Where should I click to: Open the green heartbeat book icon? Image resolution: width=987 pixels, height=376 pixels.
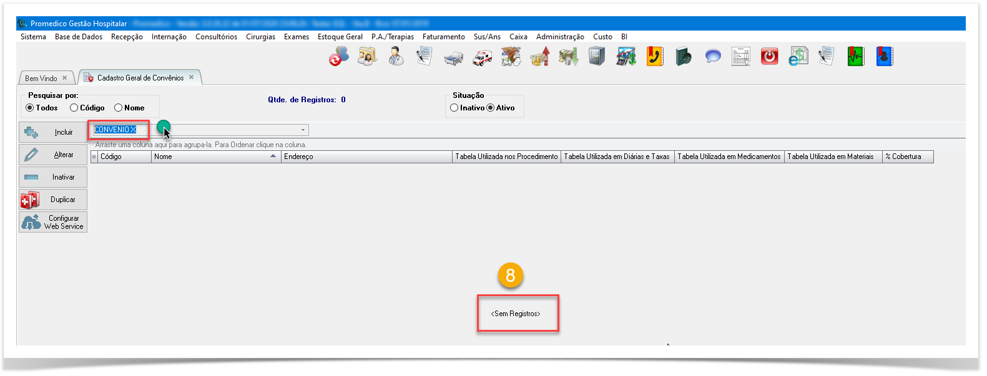[x=855, y=57]
